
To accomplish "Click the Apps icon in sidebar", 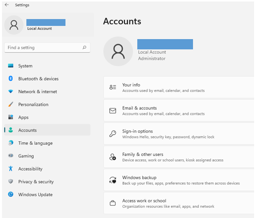I will pyautogui.click(x=11, y=117).
